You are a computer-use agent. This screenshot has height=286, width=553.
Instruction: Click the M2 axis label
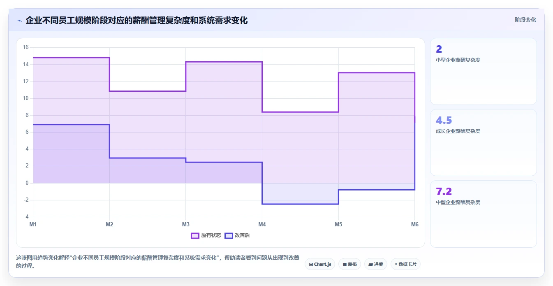coord(109,224)
